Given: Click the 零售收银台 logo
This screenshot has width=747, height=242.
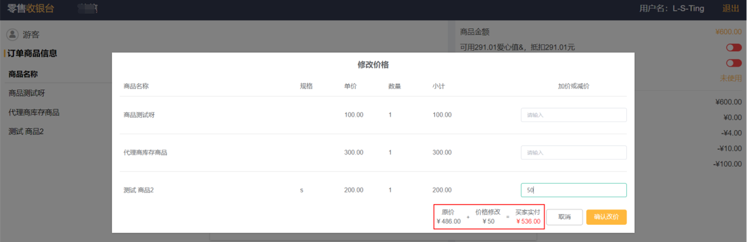Looking at the screenshot, I should coord(31,8).
